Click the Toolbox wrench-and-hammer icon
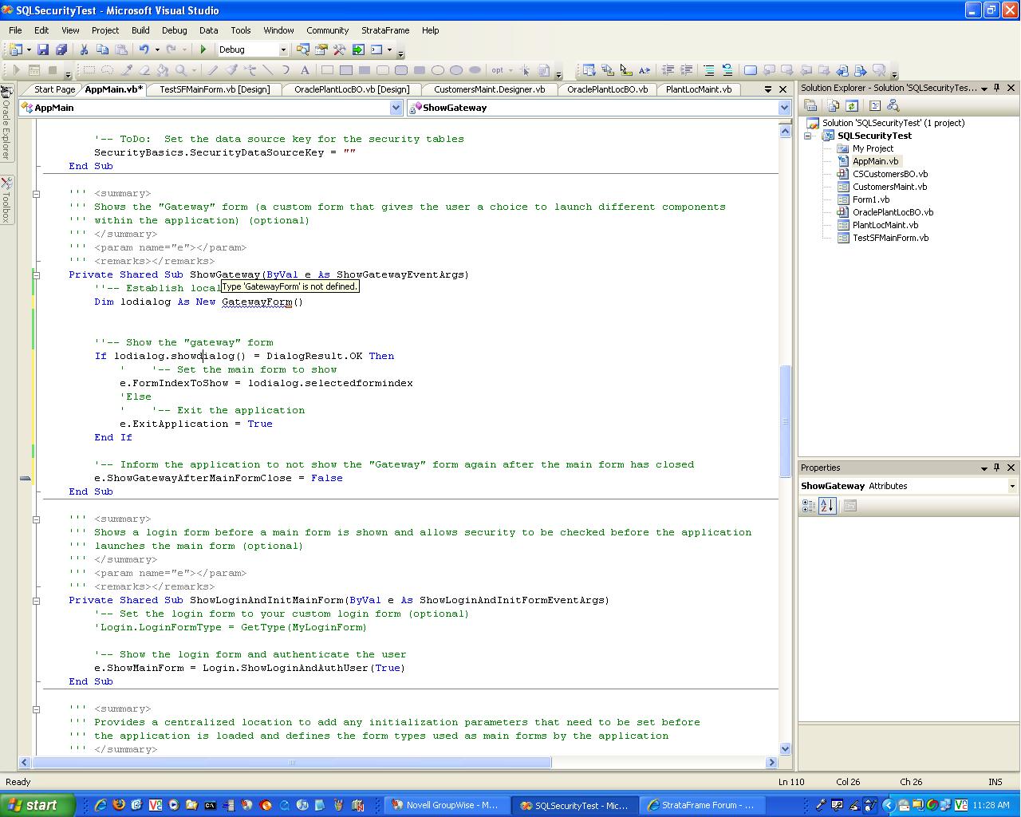1021x817 pixels. click(340, 49)
